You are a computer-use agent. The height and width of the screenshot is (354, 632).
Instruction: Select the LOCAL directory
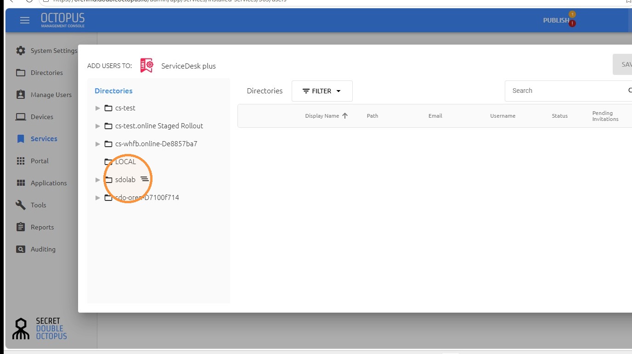coord(125,162)
